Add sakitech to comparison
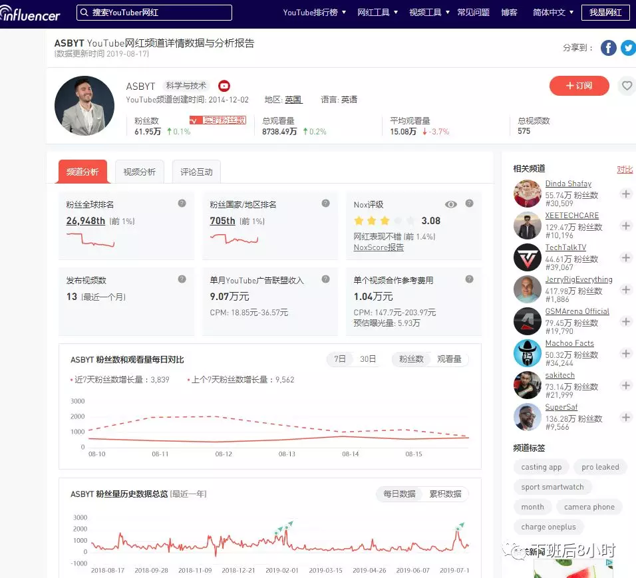 [626, 385]
